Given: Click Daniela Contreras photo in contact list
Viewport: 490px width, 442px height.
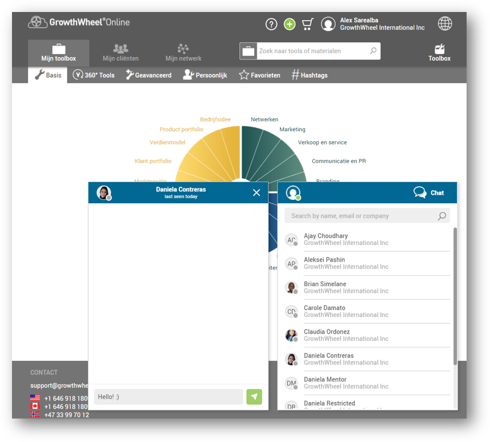Looking at the screenshot, I should click(x=291, y=359).
